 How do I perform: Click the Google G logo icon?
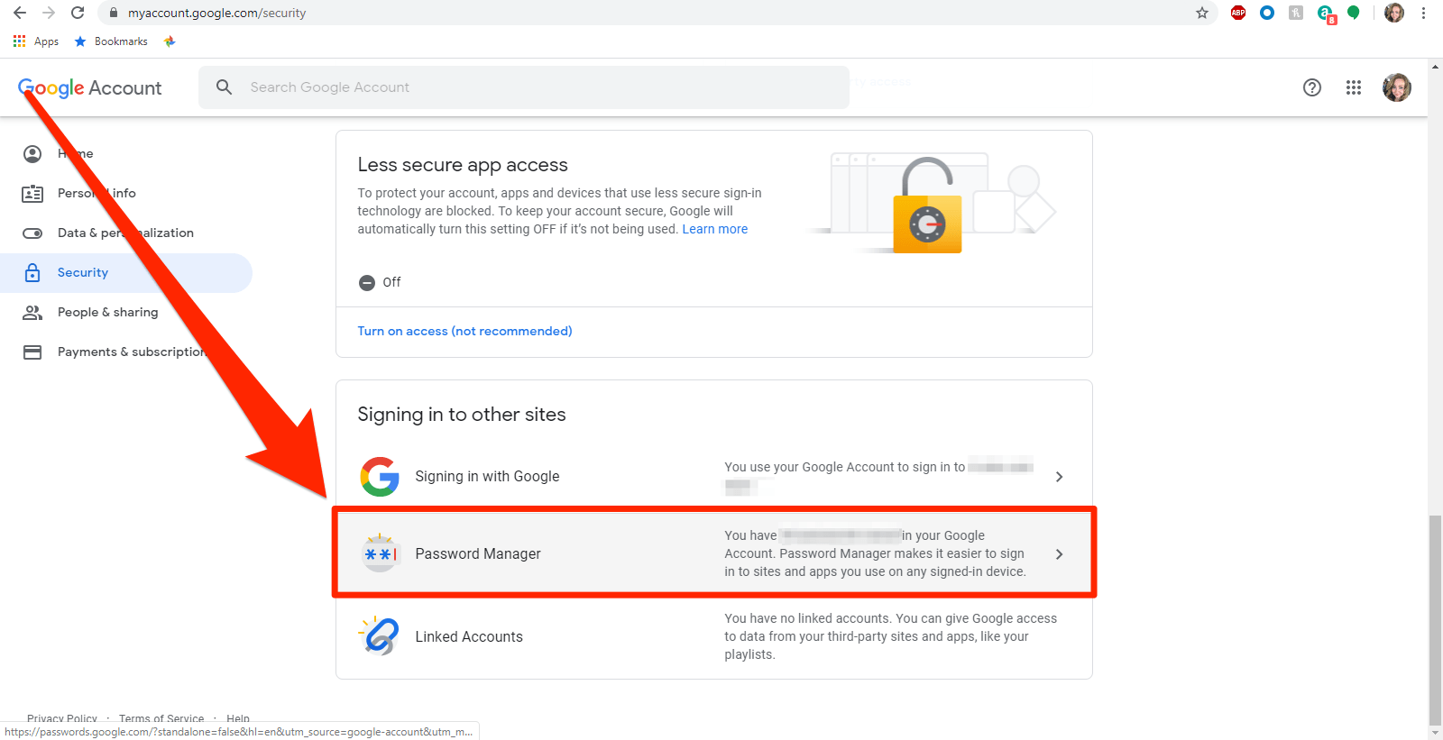point(380,477)
